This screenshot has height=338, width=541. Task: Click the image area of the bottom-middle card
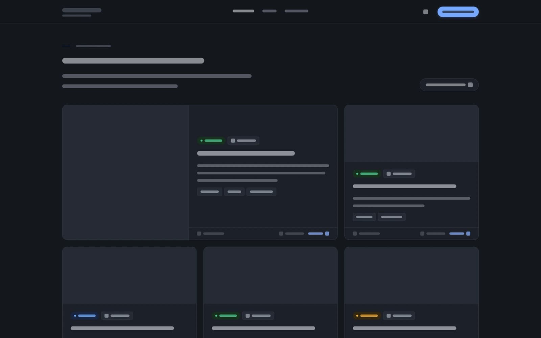click(270, 275)
